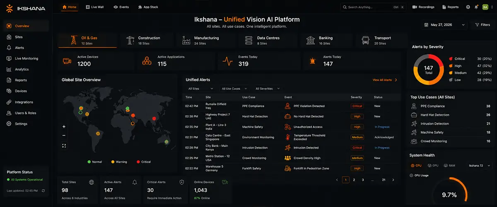Image resolution: width=497 pixels, height=207 pixels.
Task: Select the GPU option in System Health
Action: (x=432, y=165)
